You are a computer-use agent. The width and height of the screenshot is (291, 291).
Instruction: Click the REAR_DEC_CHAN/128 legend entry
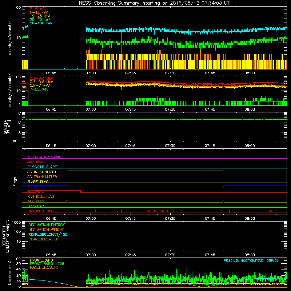48,234
